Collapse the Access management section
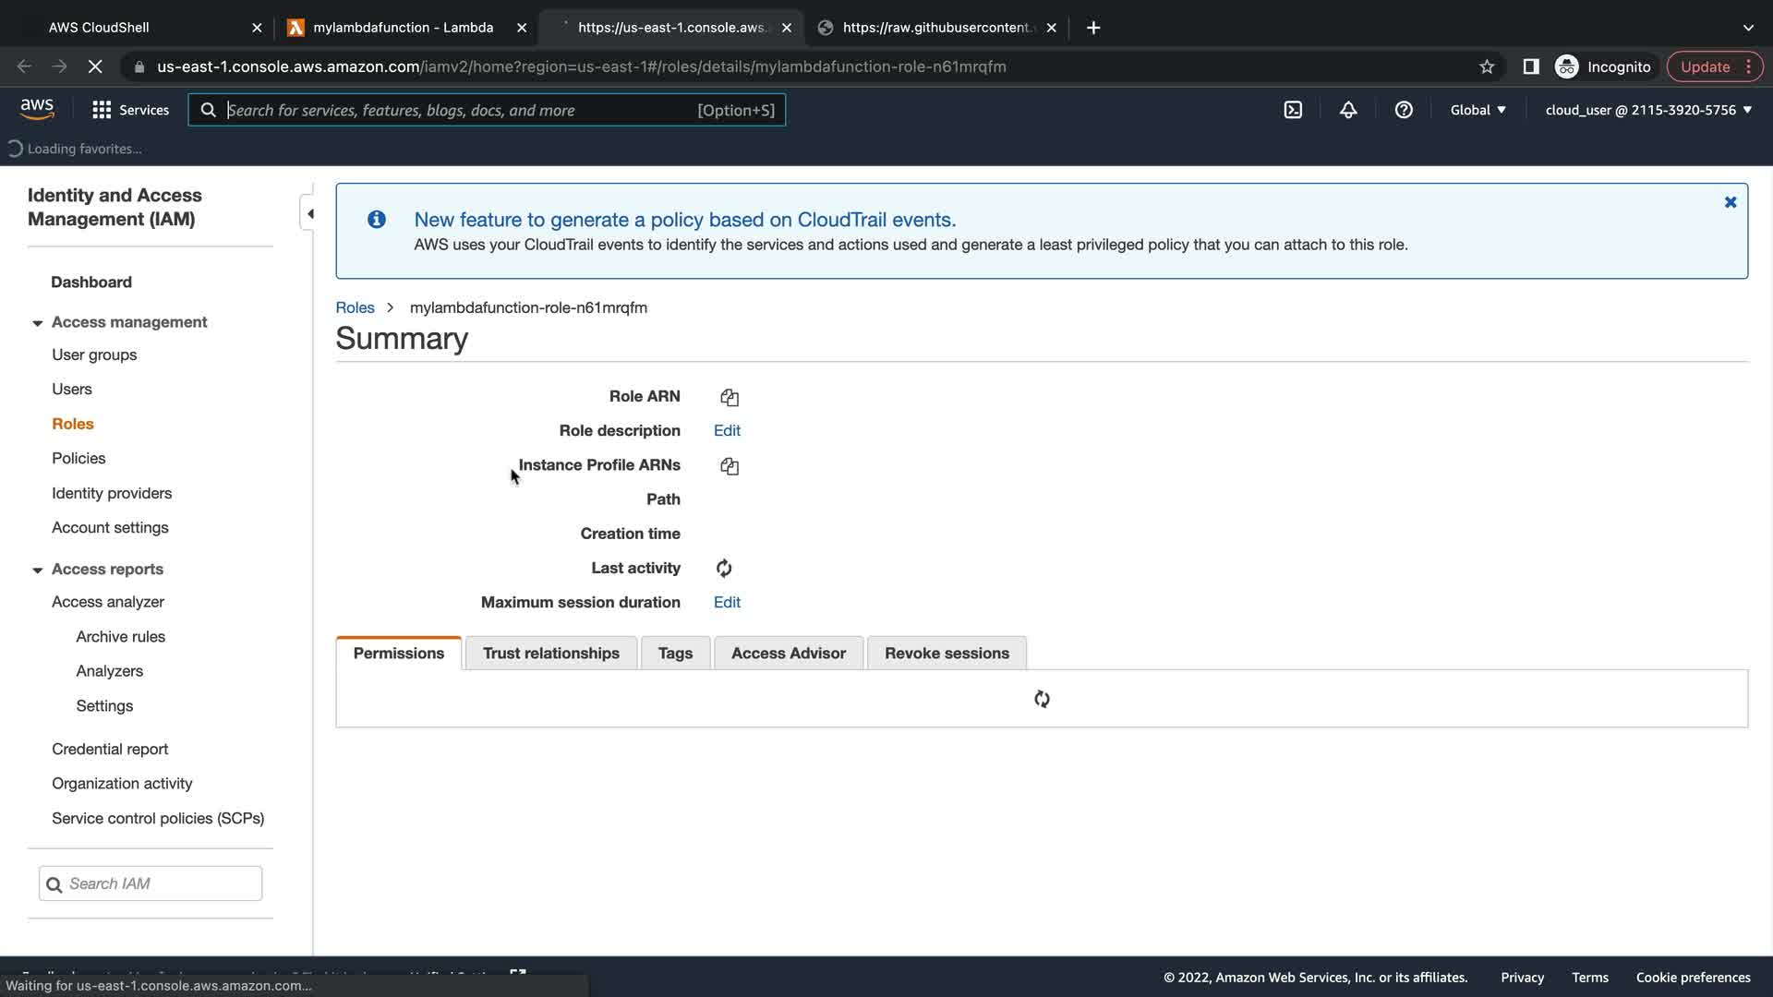Image resolution: width=1773 pixels, height=997 pixels. [38, 323]
